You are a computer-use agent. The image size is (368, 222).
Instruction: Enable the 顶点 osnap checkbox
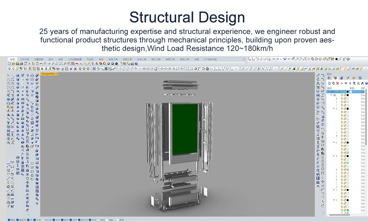point(98,220)
